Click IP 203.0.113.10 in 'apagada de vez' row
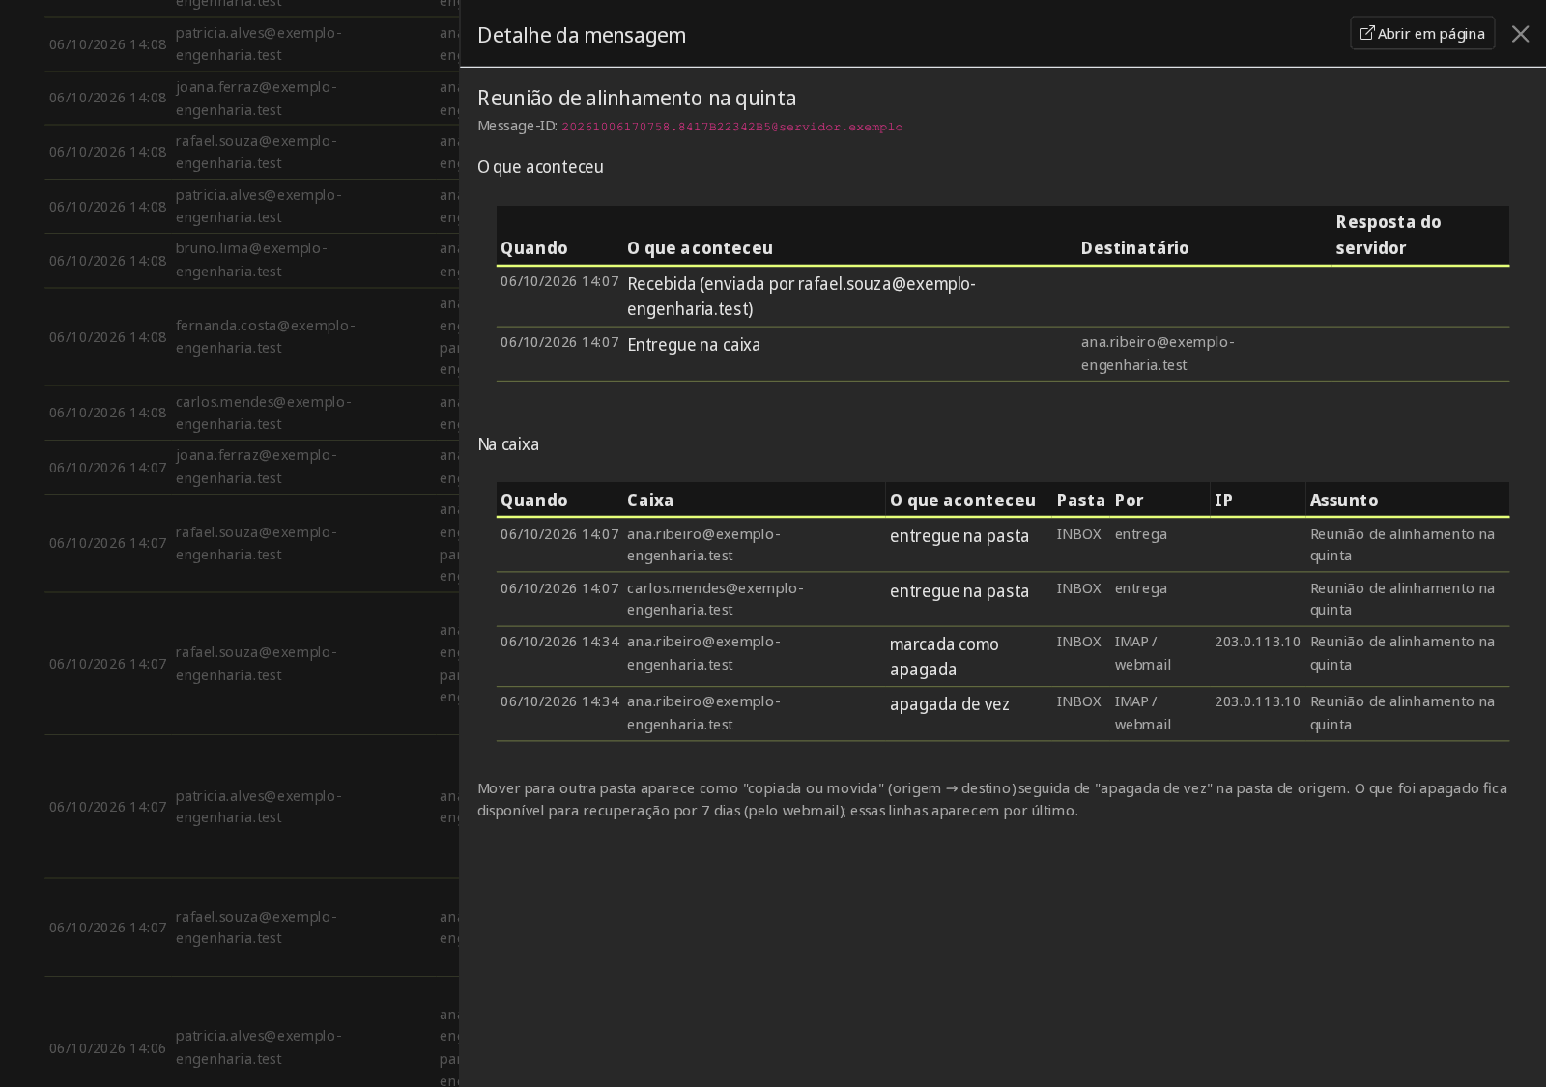1546x1087 pixels. pos(1257,701)
